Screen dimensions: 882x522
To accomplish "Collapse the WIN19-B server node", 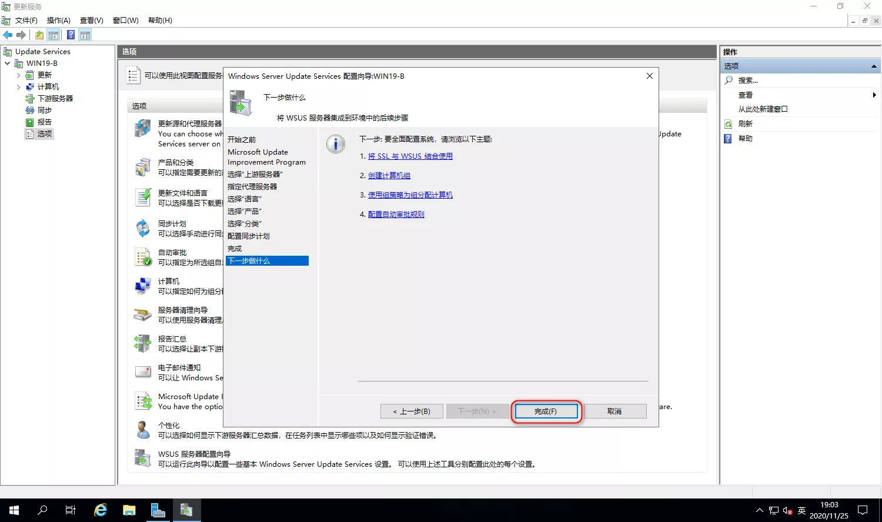I will click(7, 63).
